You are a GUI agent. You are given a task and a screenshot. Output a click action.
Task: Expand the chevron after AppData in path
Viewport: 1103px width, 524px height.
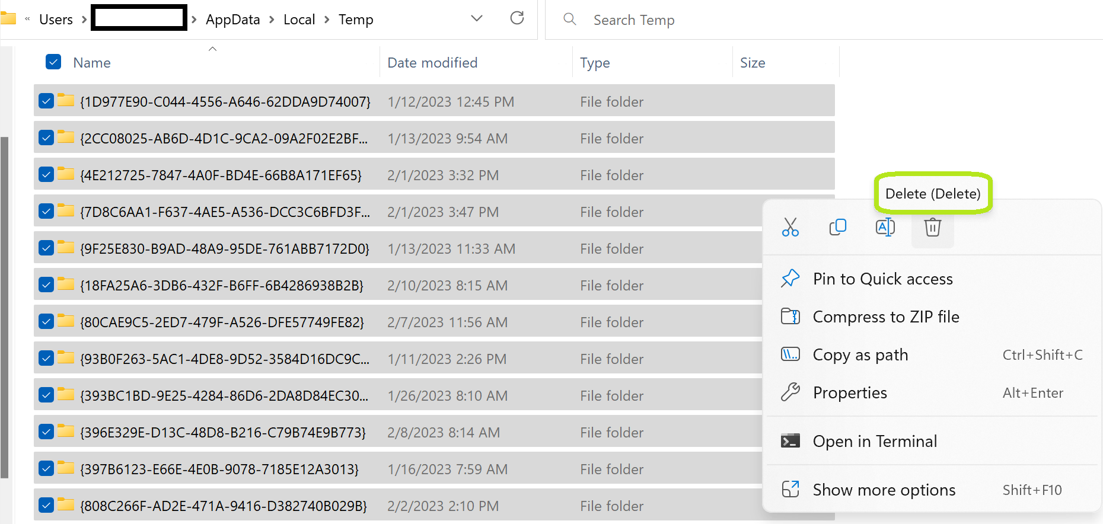click(x=272, y=20)
